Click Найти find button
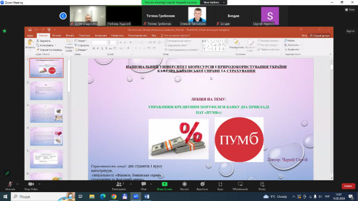358x201 pixels. pyautogui.click(x=290, y=41)
